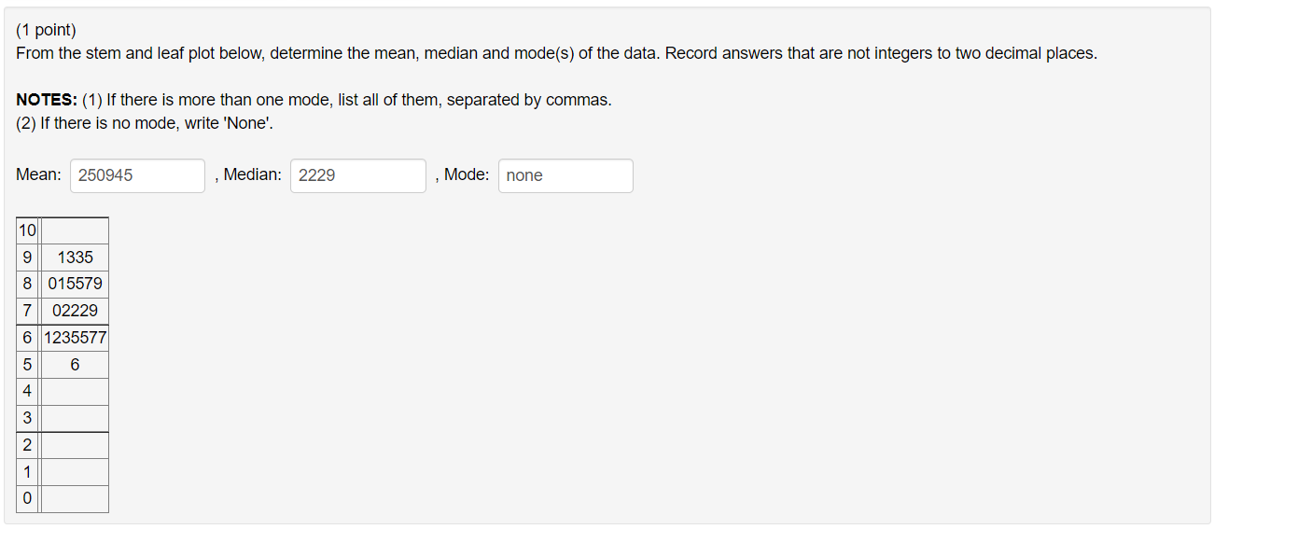Click the stem label 0 at table bottom

26,498
